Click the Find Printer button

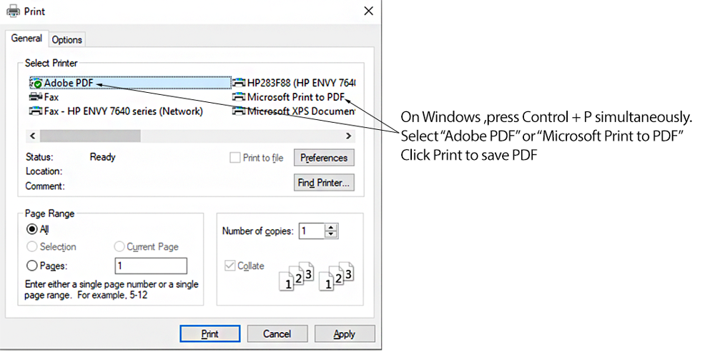click(324, 183)
